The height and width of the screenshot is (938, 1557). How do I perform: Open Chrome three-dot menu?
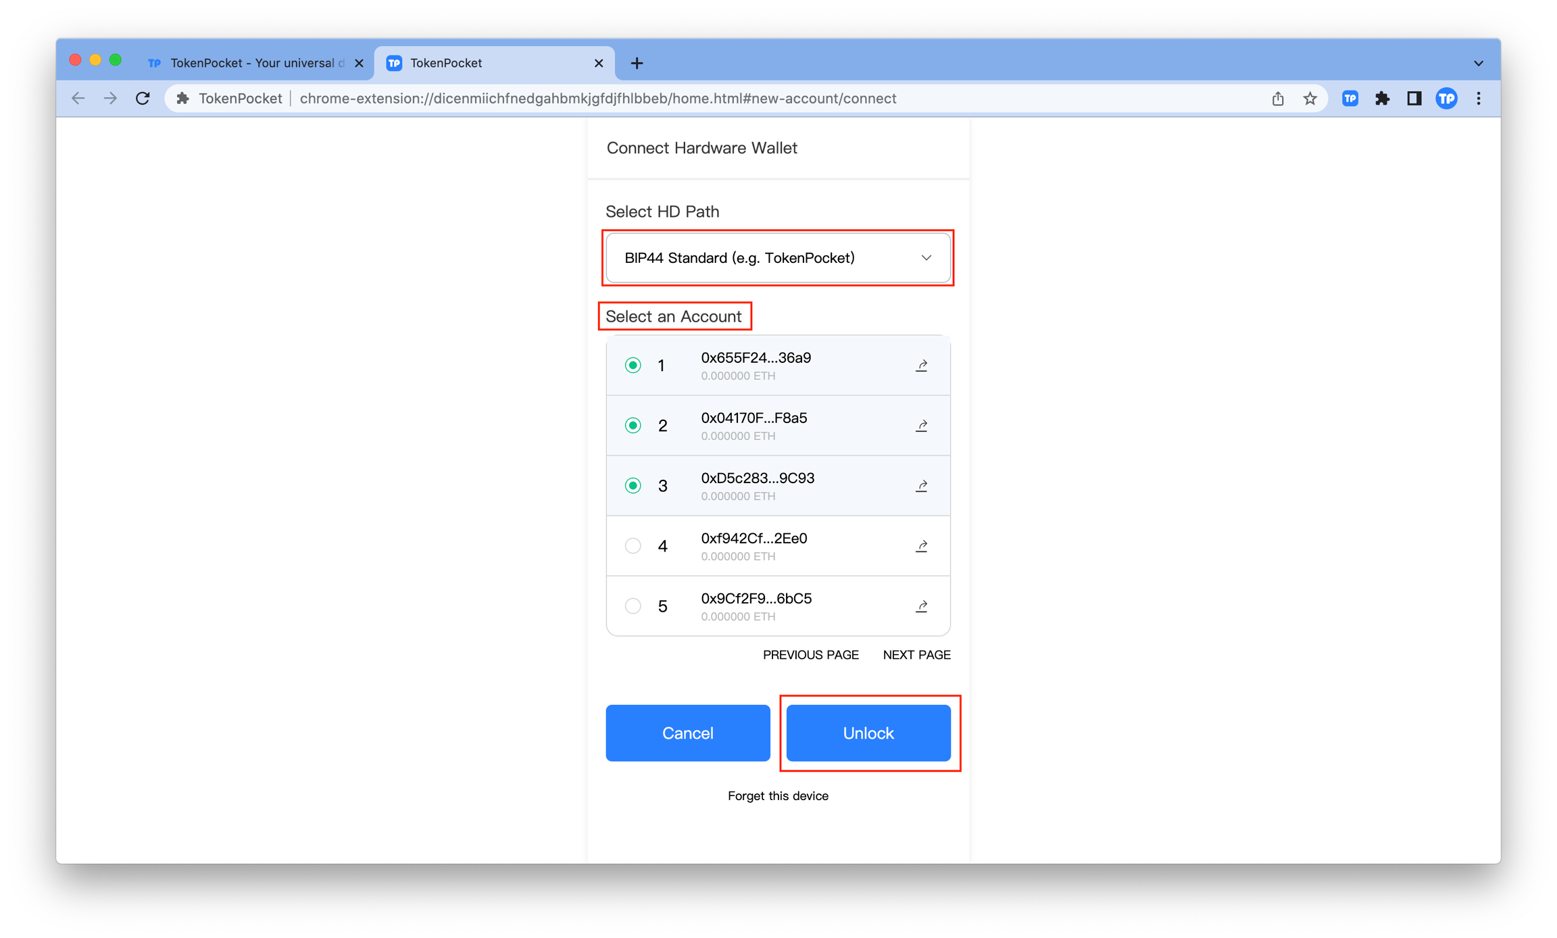1478,99
